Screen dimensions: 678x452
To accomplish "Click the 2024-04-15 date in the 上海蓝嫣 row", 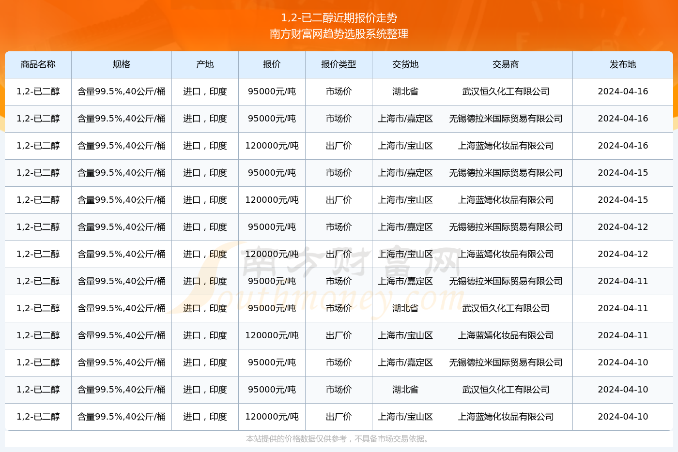I will [623, 200].
